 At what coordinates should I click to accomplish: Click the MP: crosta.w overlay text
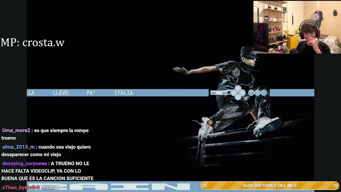[x=33, y=43]
